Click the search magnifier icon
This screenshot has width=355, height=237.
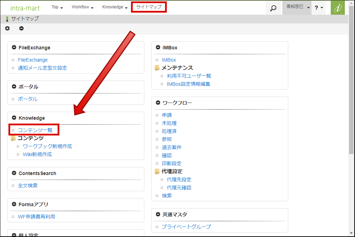tap(273, 8)
